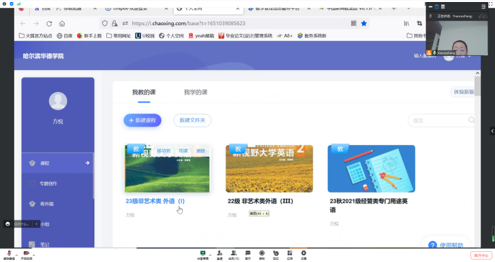Switch to 我学的课 tab

[x=196, y=93]
